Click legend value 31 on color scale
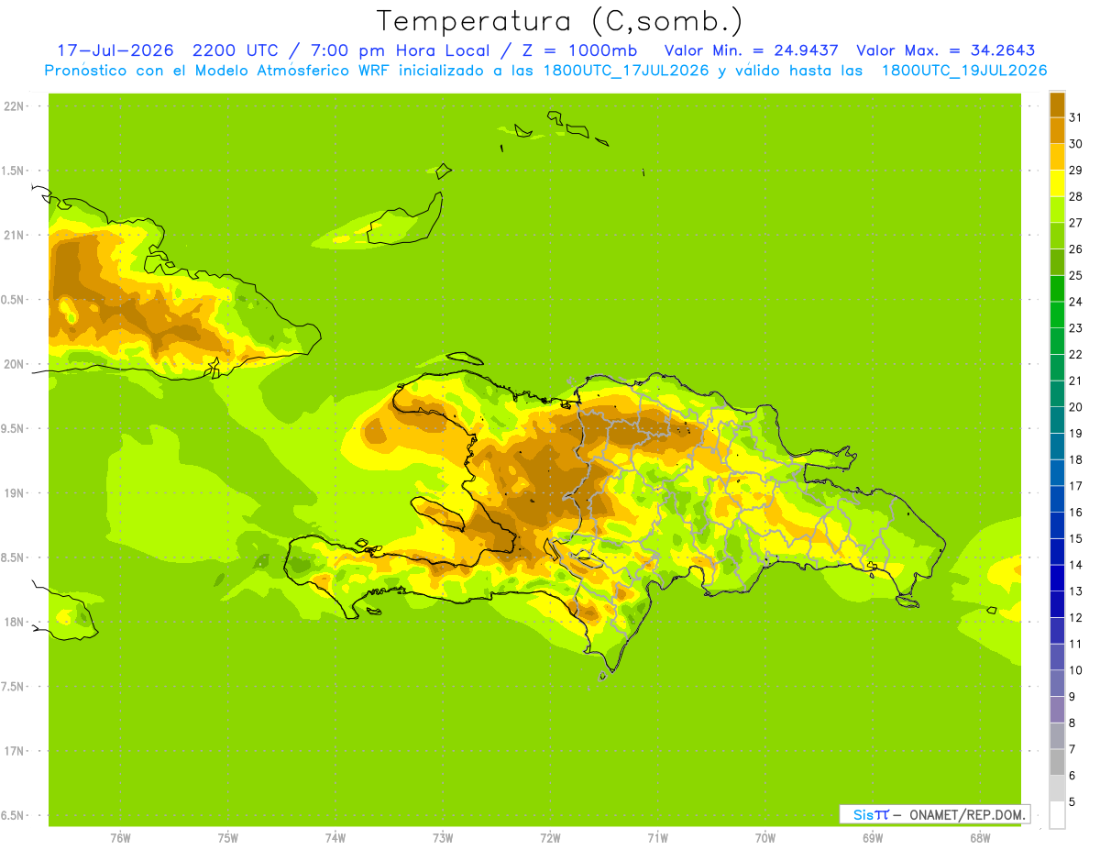Image resolution: width=1100 pixels, height=850 pixels. pos(1075,117)
